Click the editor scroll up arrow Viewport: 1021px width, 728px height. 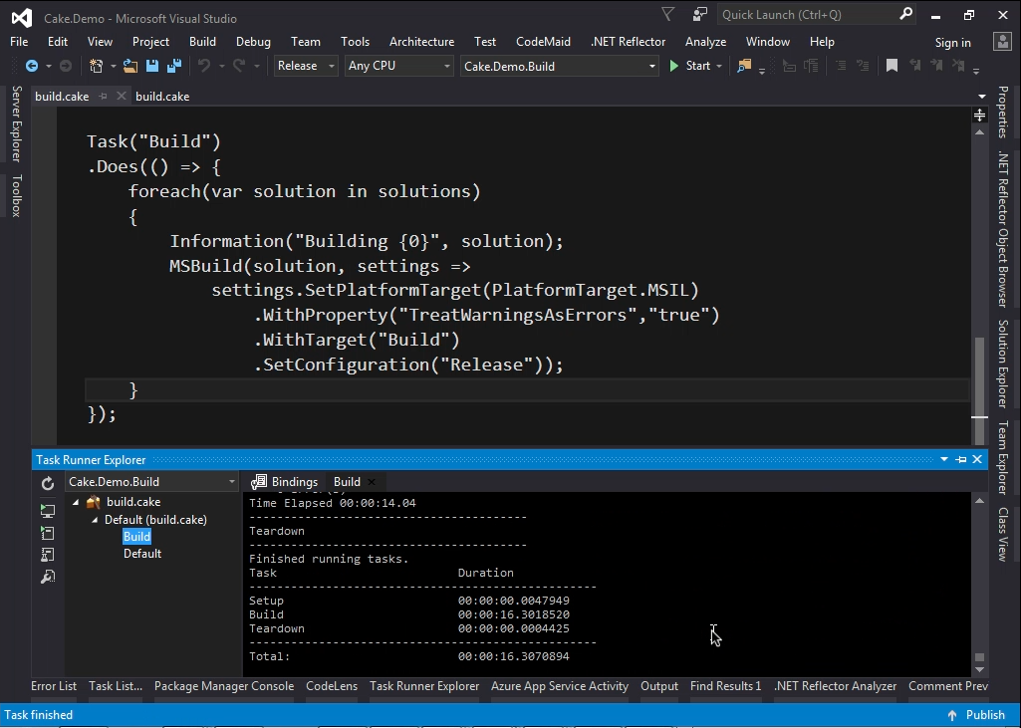979,132
